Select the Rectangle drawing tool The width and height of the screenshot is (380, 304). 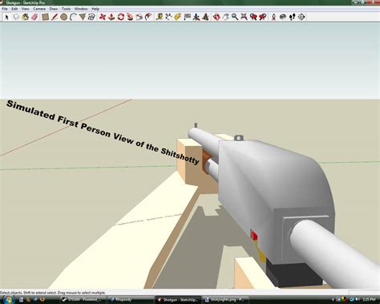pos(45,17)
